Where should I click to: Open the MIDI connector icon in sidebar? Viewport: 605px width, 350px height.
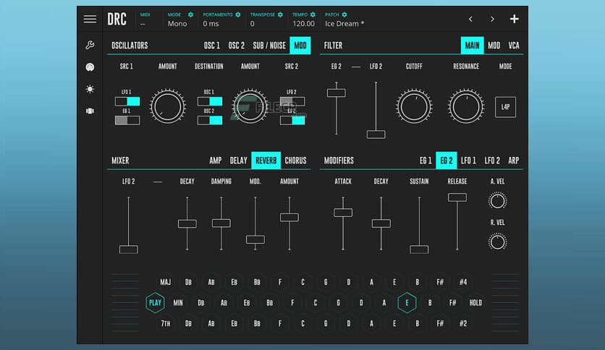pos(90,67)
